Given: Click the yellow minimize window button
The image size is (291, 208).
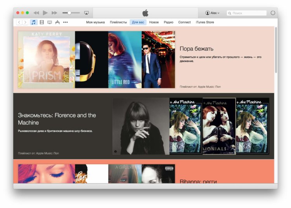Looking at the screenshot, I should (x=23, y=13).
